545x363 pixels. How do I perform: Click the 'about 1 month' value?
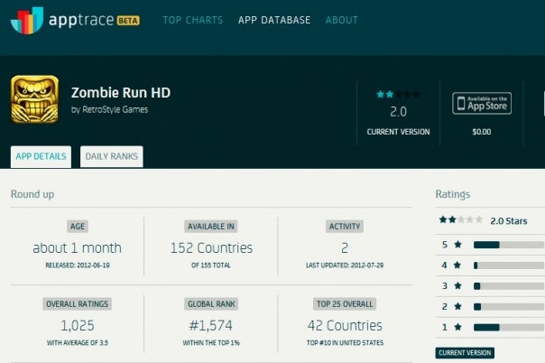click(x=78, y=248)
